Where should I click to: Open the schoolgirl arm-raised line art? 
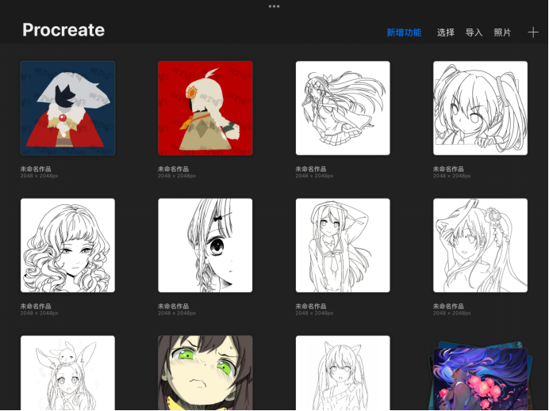point(343,245)
